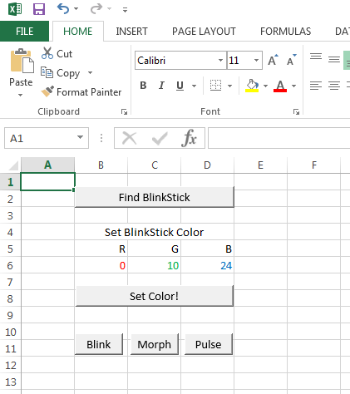Increase font size with large A
Screen dimensions: 350x394
[273, 60]
